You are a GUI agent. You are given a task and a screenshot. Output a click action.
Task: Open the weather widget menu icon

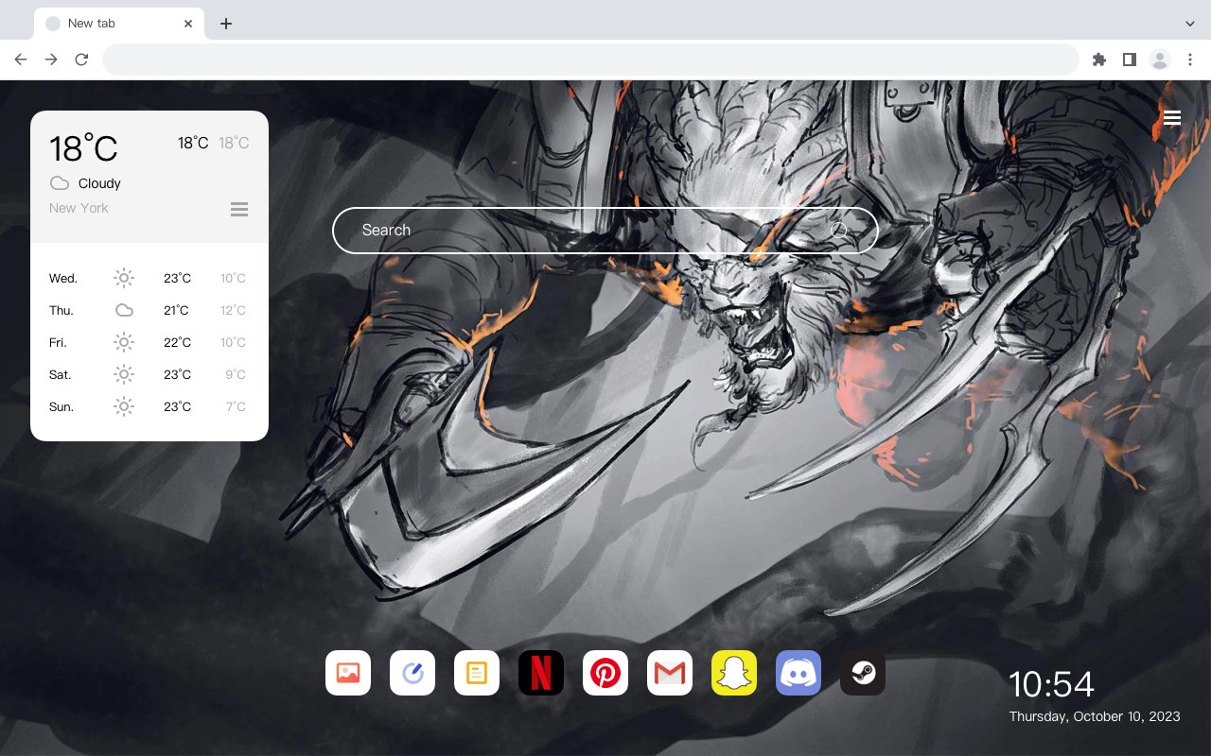[x=239, y=209]
